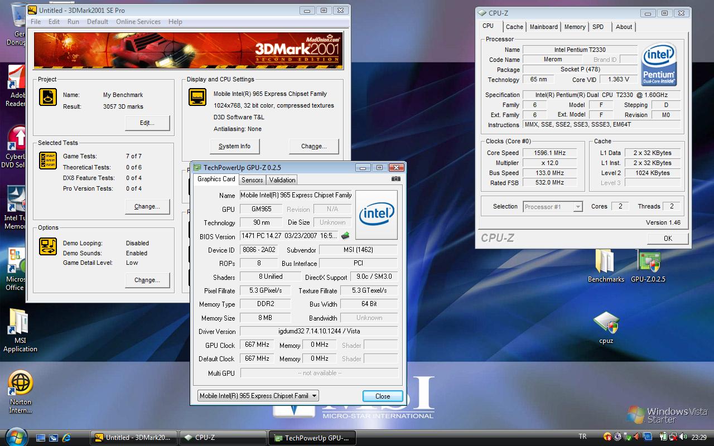Screen dimensions: 714x446
Task: Open the Intel Turbo Memory desktop shortcut
Action: click(x=15, y=207)
